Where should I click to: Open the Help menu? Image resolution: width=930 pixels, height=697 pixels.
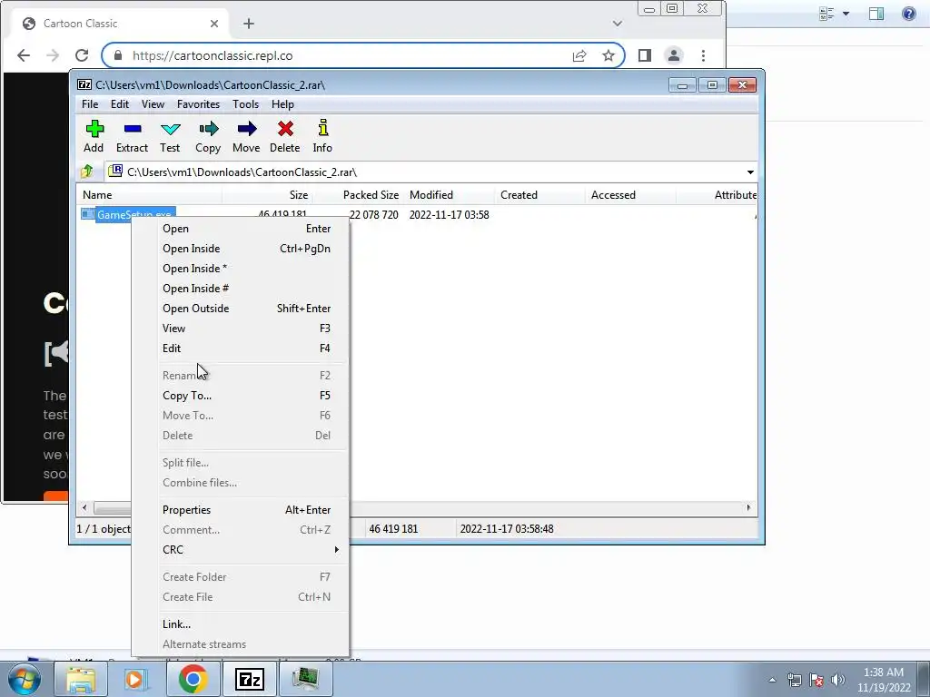click(x=283, y=104)
